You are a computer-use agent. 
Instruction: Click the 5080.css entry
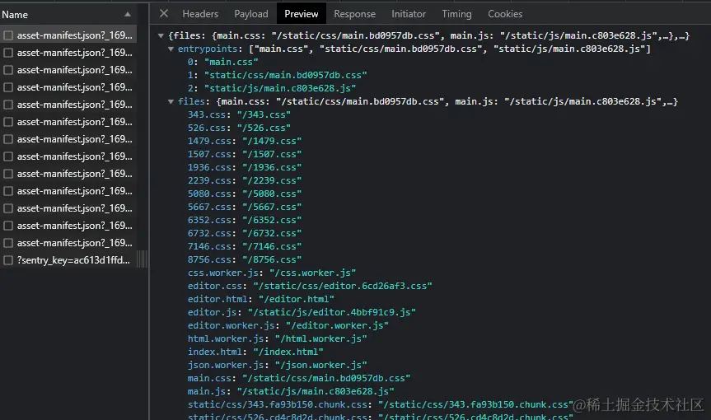click(x=245, y=194)
